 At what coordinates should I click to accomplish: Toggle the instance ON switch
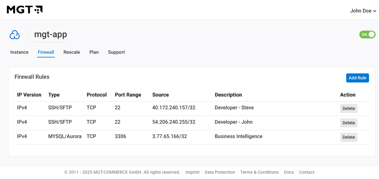point(367,35)
